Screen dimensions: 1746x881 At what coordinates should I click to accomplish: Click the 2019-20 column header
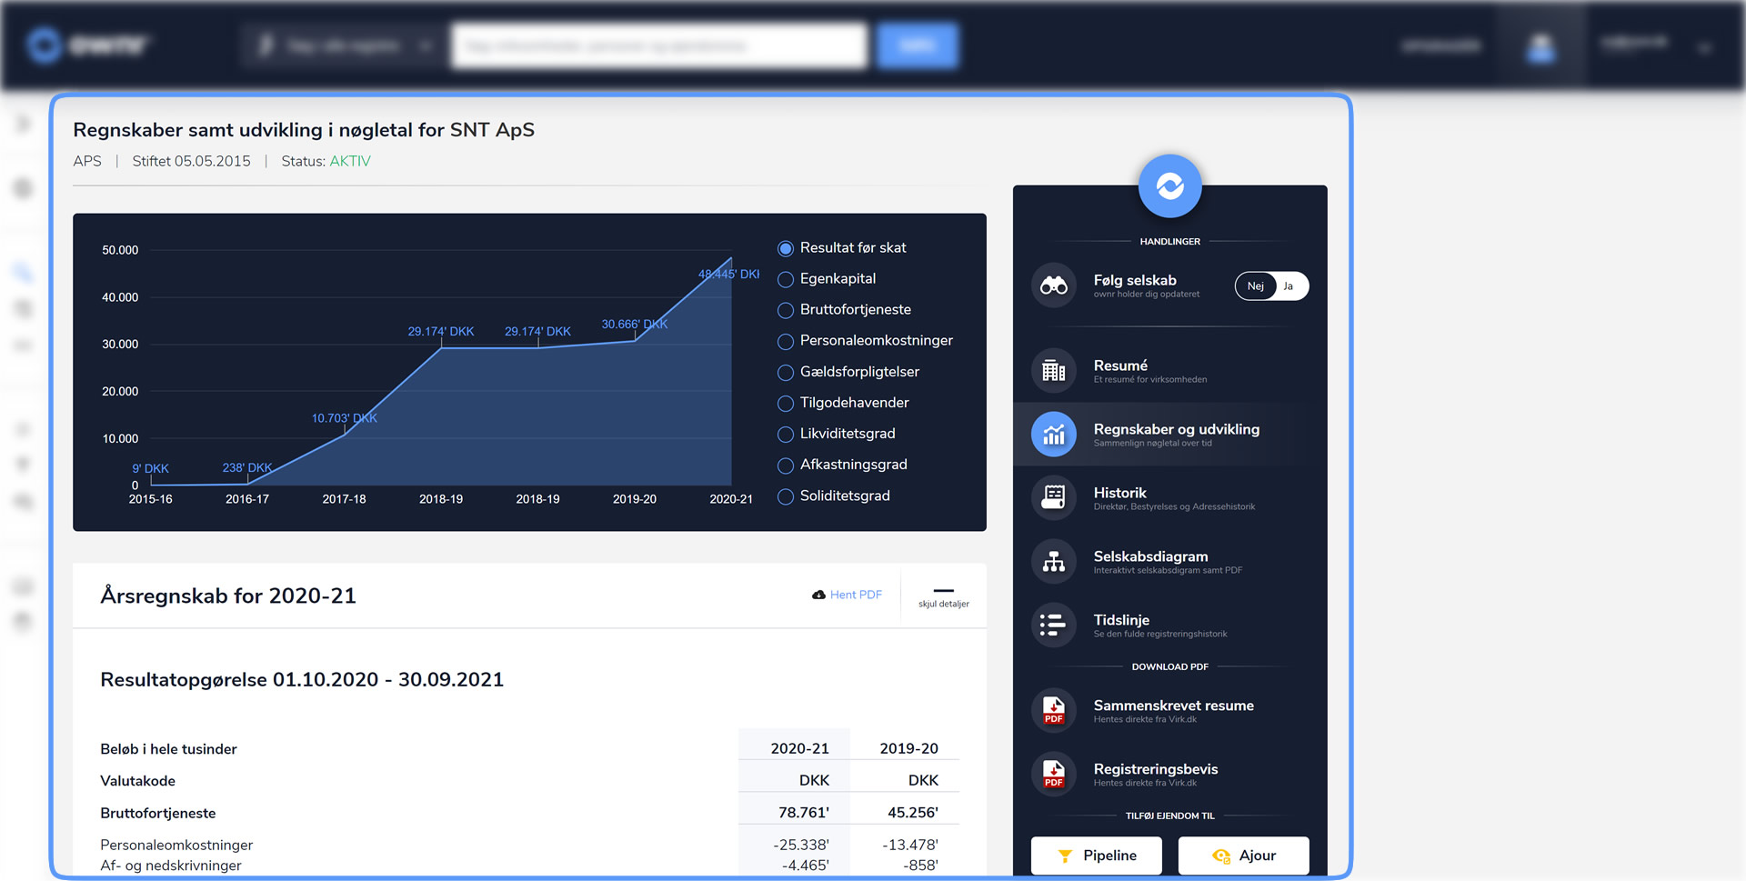click(908, 748)
